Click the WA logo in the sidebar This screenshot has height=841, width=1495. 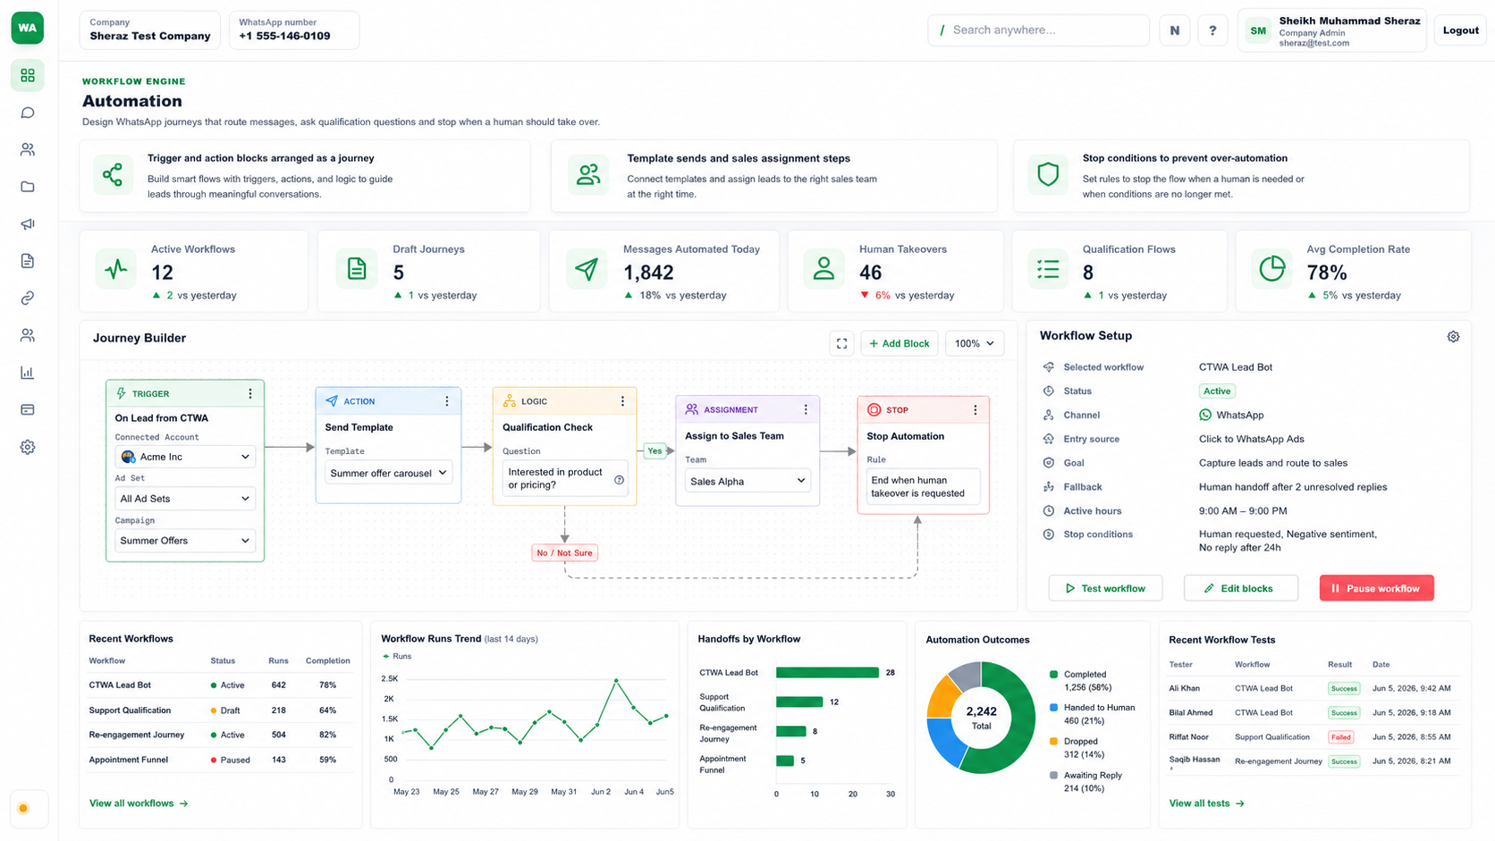pos(28,28)
